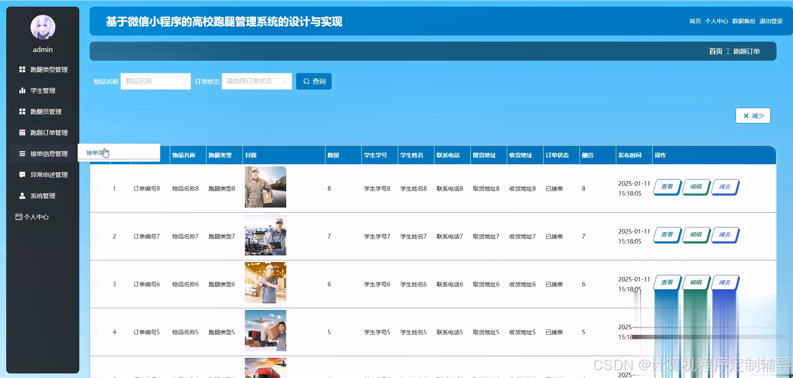Click the 系统管理 user icon
The width and height of the screenshot is (793, 378).
tap(22, 196)
